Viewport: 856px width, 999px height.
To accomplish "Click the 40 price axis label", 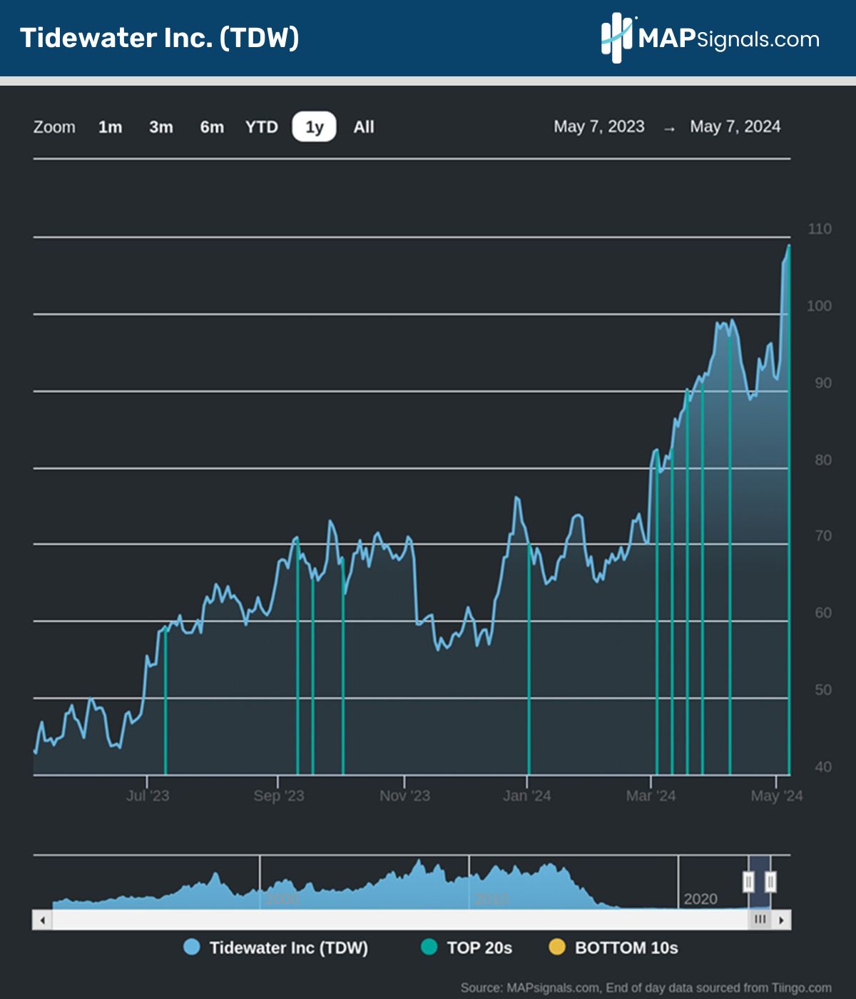I will coord(823,767).
